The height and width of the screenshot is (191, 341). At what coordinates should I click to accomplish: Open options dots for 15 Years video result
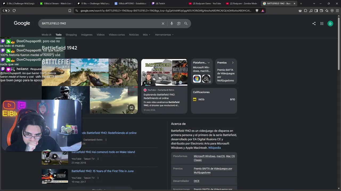click(x=98, y=178)
